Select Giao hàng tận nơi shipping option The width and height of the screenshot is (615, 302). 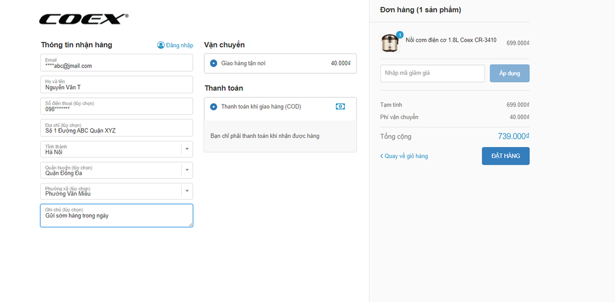pos(214,63)
